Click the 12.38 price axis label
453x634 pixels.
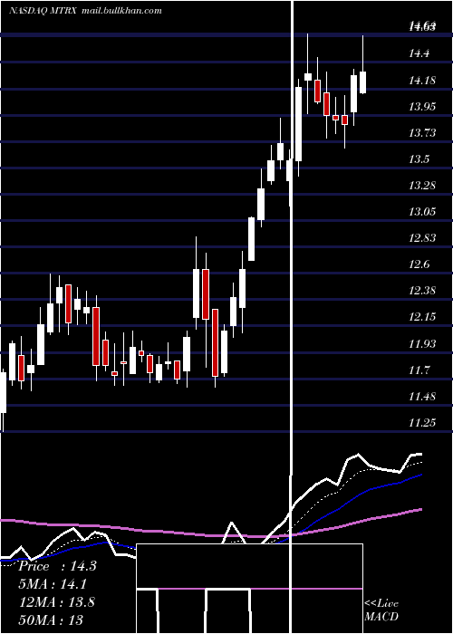coord(422,291)
